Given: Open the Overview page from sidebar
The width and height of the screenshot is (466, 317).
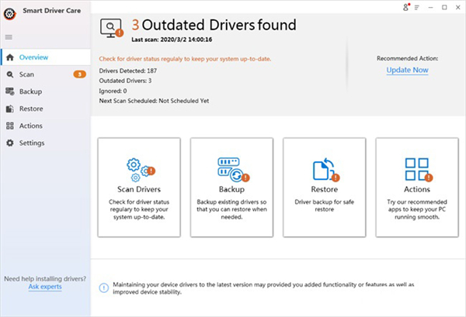Looking at the screenshot, I should 33,57.
